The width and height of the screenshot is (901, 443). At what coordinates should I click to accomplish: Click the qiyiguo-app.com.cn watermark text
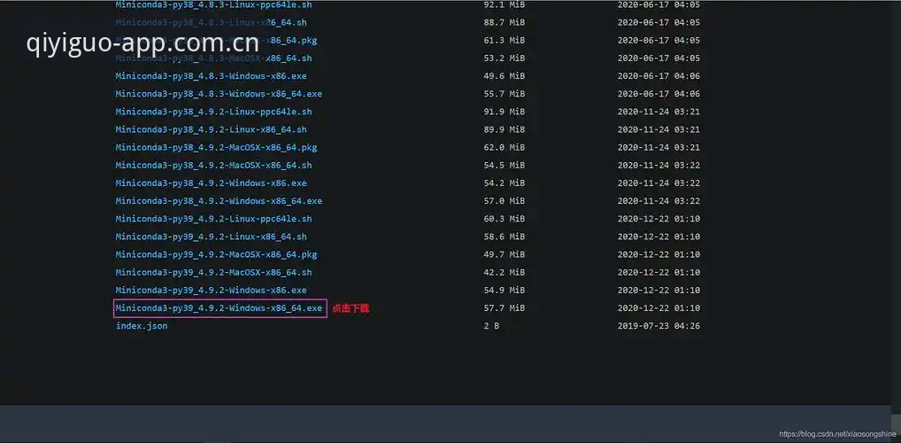pyautogui.click(x=142, y=43)
